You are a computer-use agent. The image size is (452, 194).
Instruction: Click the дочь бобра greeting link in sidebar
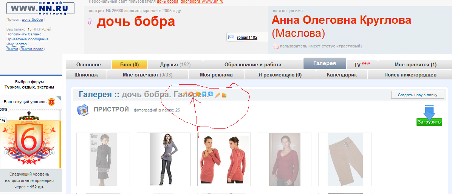[x=33, y=20]
